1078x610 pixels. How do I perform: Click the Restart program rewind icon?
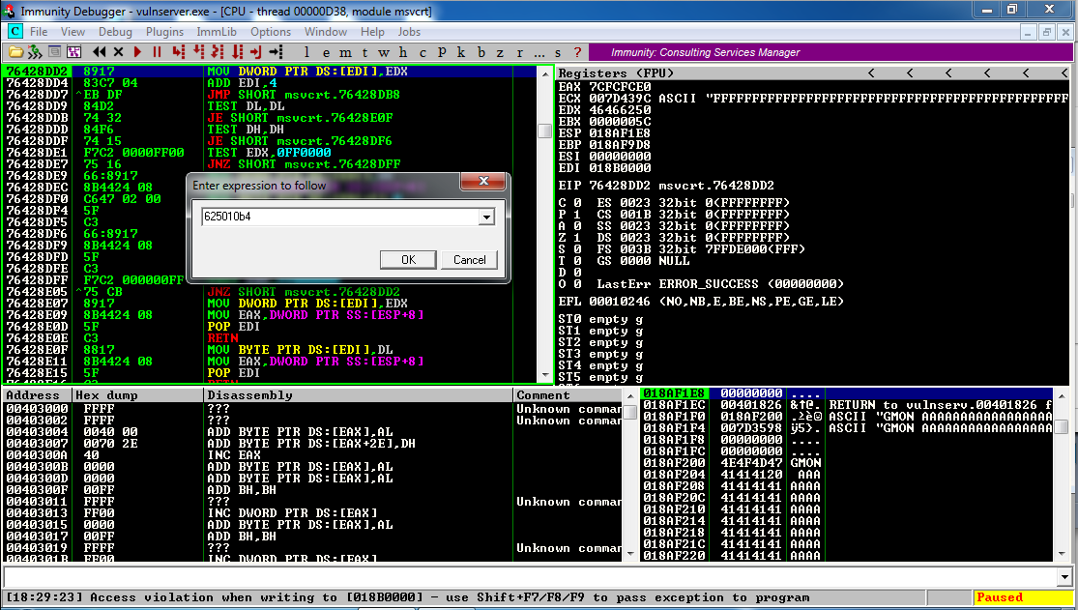click(101, 51)
